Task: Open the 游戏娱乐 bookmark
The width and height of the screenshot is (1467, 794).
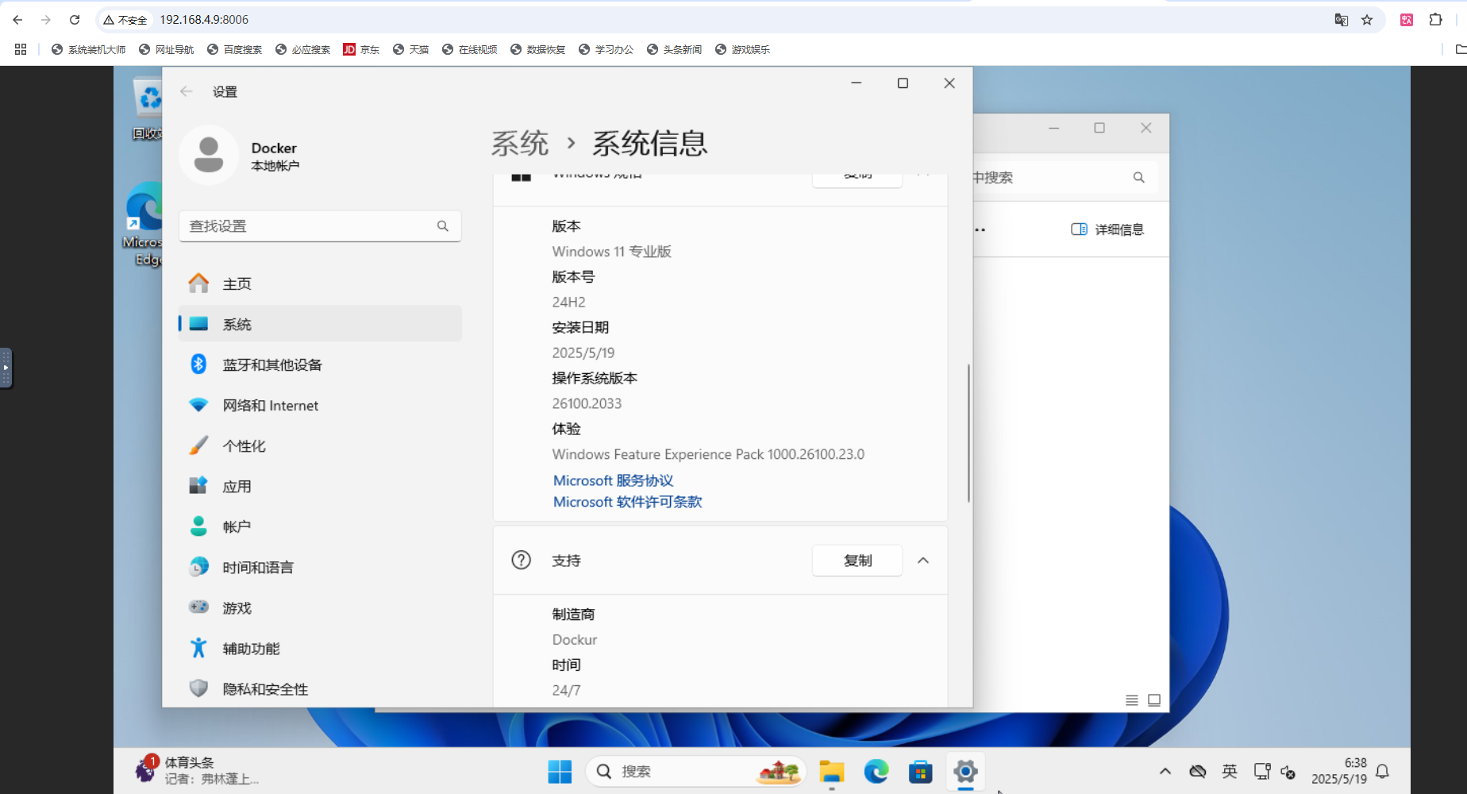Action: click(742, 49)
